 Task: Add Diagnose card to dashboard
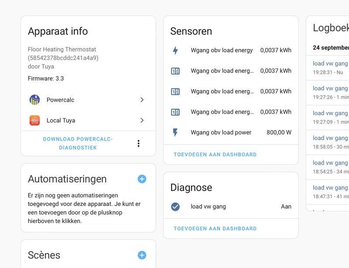pos(215,229)
